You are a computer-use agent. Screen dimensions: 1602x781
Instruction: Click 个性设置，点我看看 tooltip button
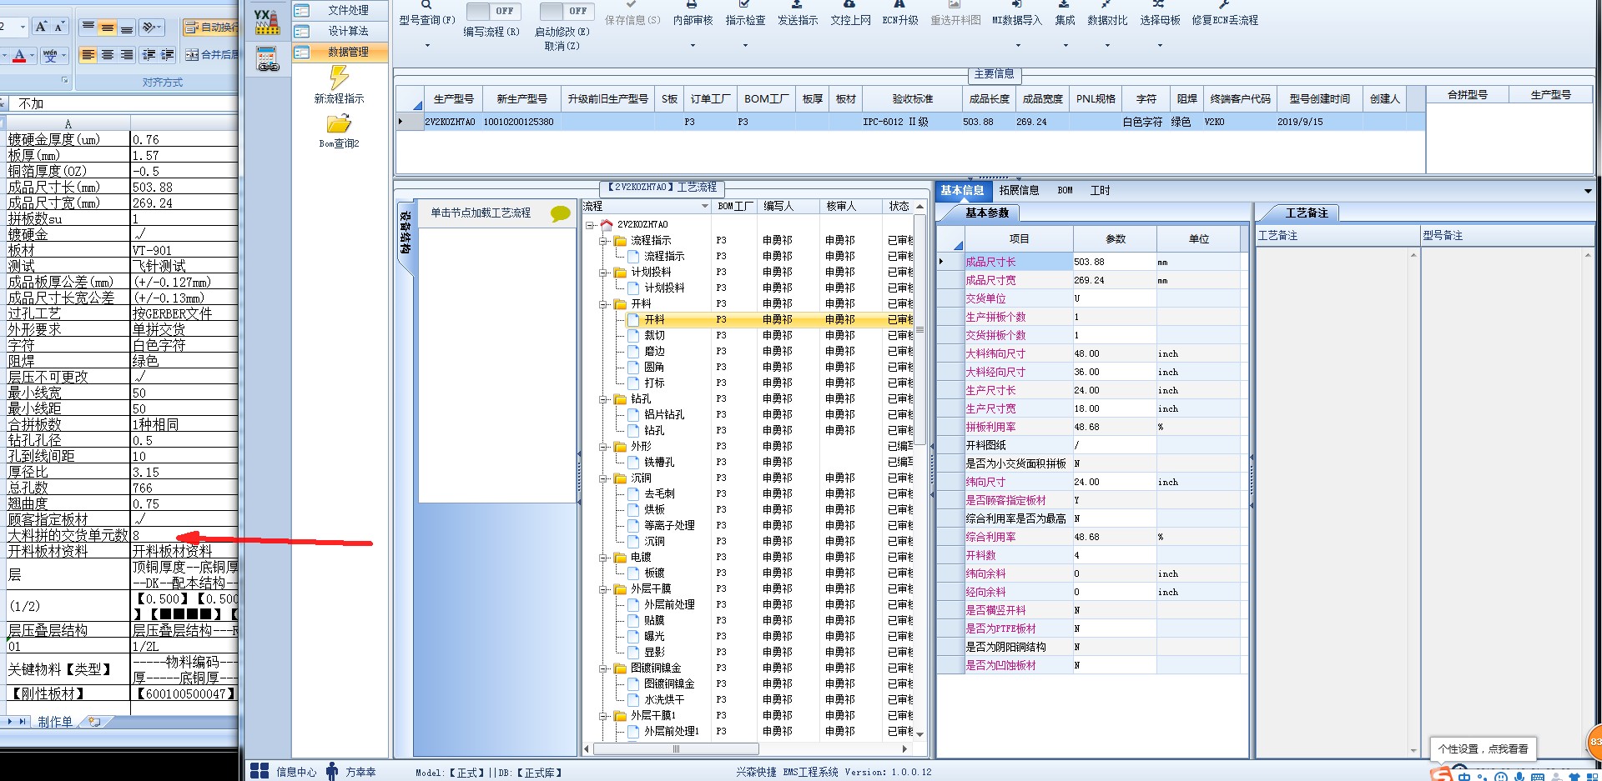pyautogui.click(x=1483, y=749)
